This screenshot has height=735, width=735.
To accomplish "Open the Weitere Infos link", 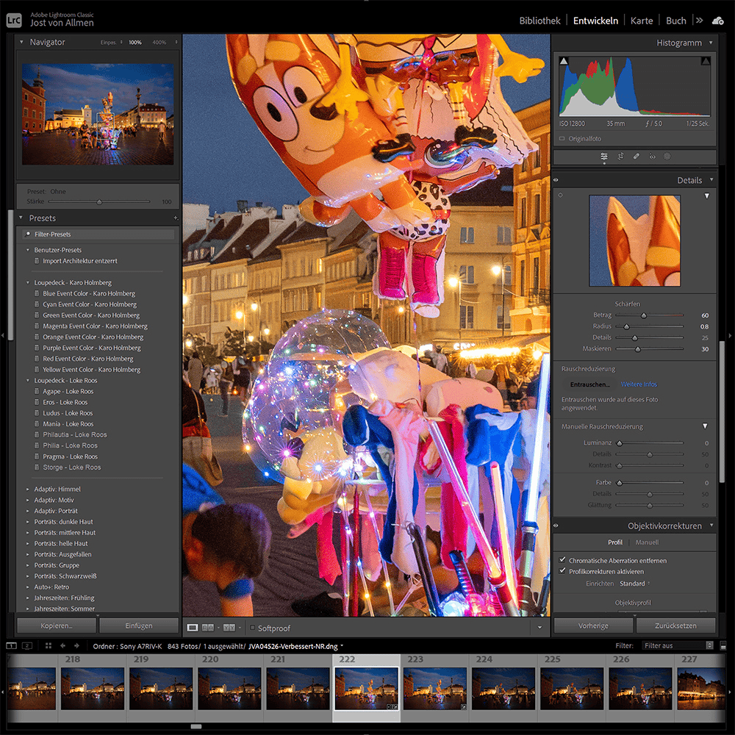I will pos(639,384).
